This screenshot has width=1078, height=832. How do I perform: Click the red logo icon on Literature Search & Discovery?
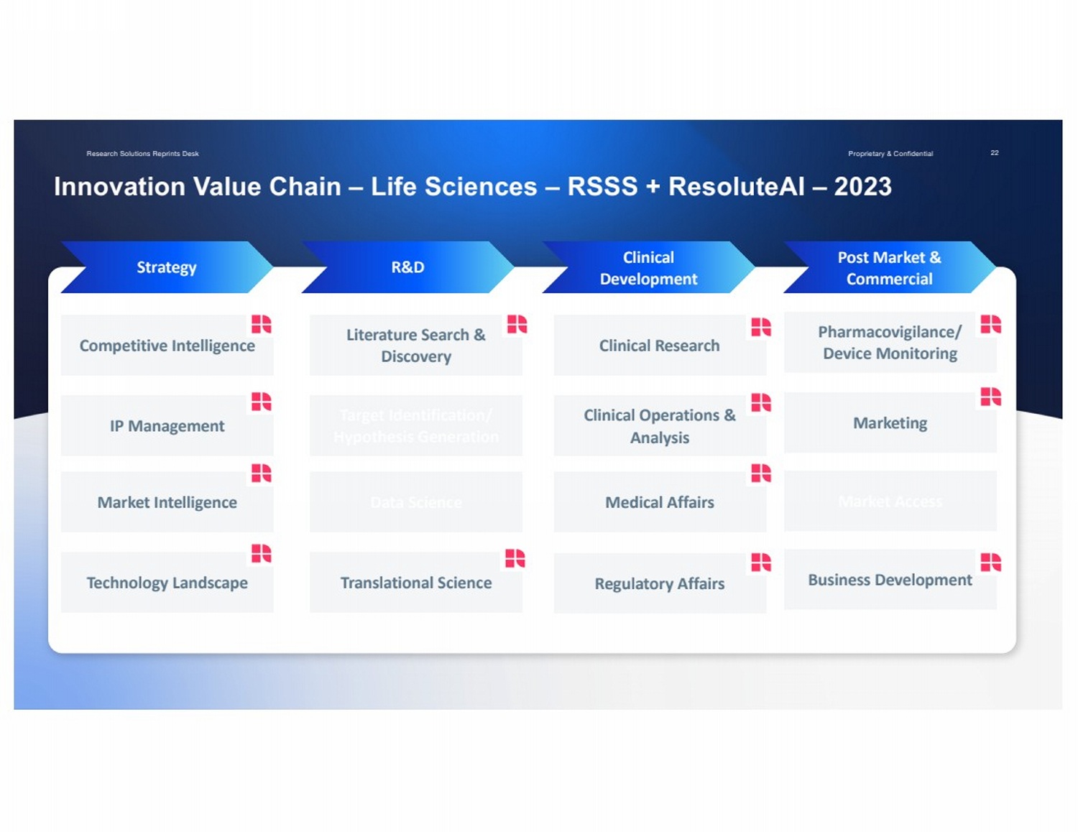(x=517, y=324)
